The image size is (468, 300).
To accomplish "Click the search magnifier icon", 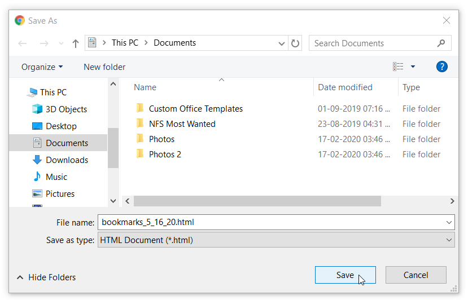I will pos(441,43).
